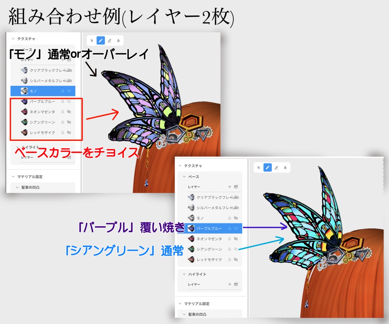Select the arrow selection tool
This screenshot has width=389, height=324.
pyautogui.click(x=92, y=41)
